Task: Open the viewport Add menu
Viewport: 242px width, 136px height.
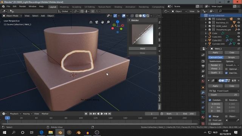Action: click(x=43, y=16)
